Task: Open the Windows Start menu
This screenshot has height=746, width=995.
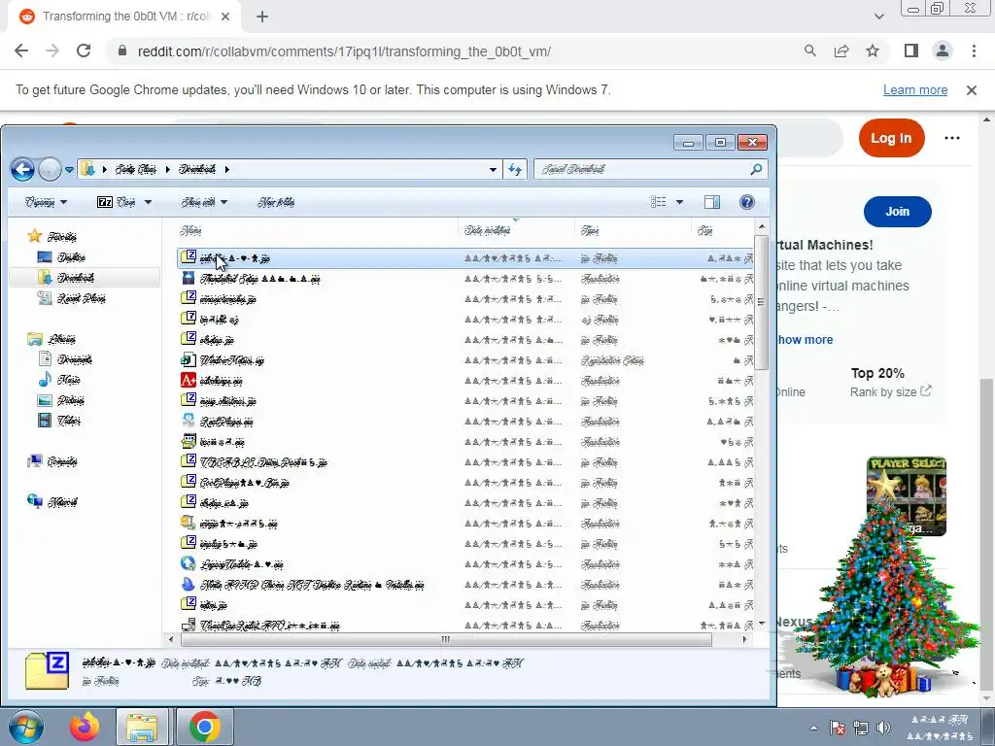Action: tap(26, 727)
